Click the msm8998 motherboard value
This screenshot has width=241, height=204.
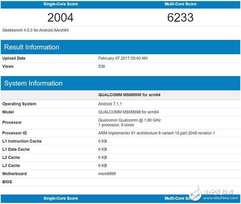coord(107,174)
